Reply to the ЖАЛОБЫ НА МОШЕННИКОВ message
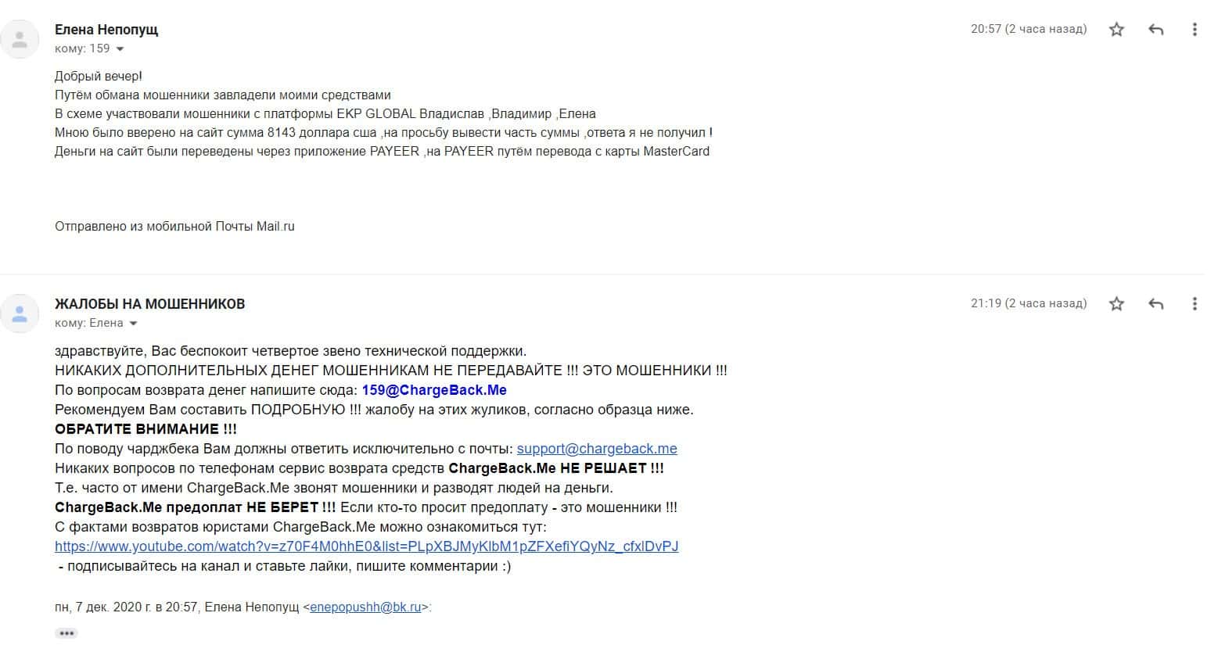 (1155, 304)
